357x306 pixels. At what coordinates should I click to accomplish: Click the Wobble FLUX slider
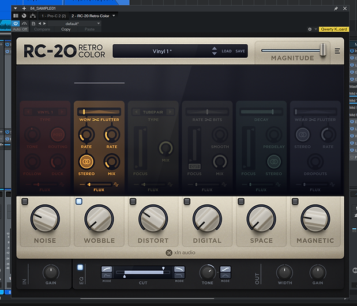click(99, 184)
